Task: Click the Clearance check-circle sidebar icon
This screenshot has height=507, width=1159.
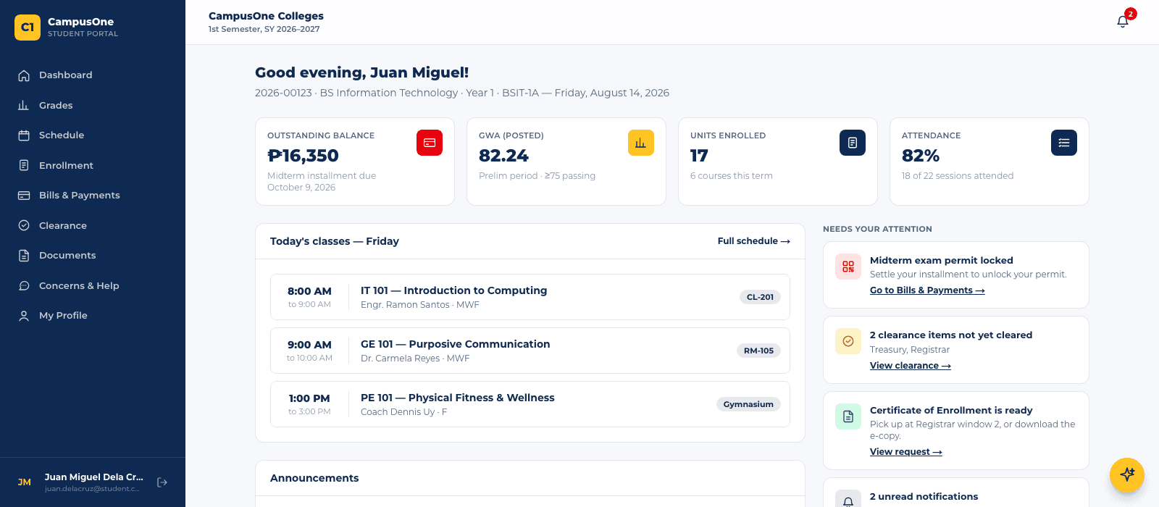Action: (x=24, y=225)
